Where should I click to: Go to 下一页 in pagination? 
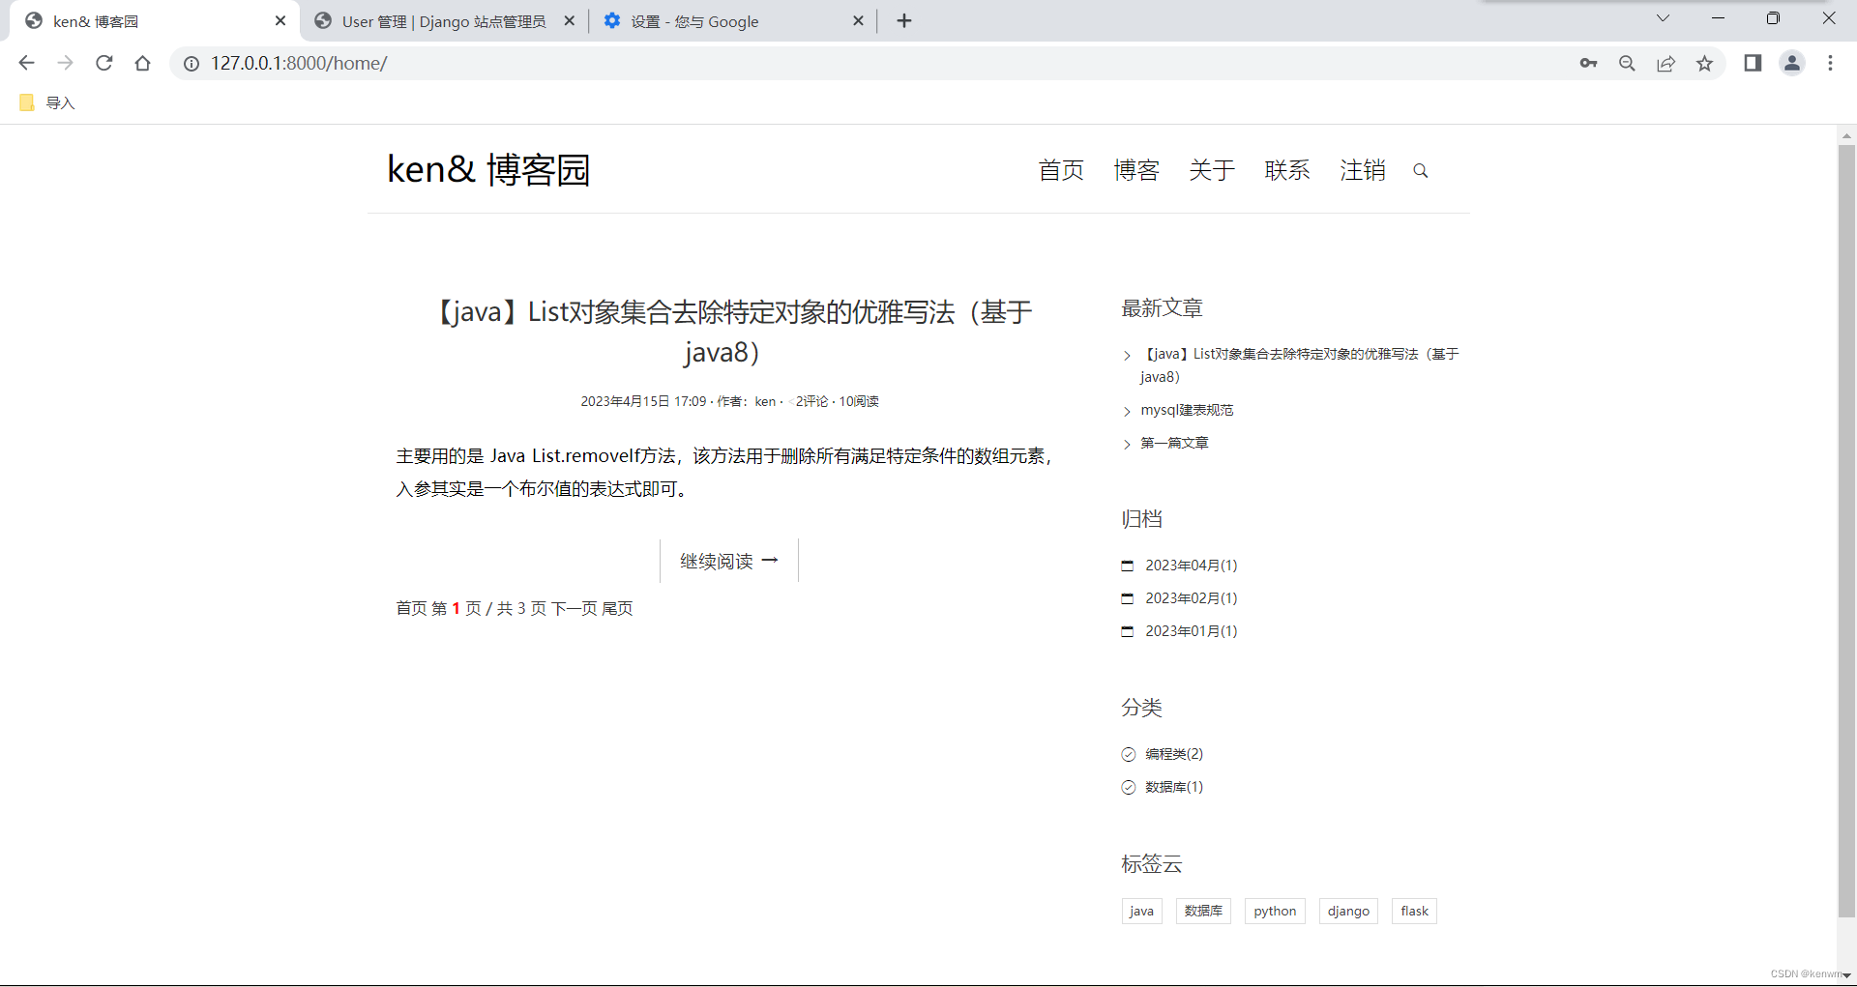click(x=575, y=608)
